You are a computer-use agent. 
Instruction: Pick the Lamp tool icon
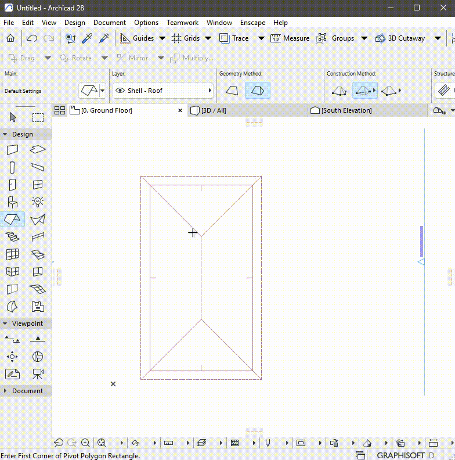[38, 202]
